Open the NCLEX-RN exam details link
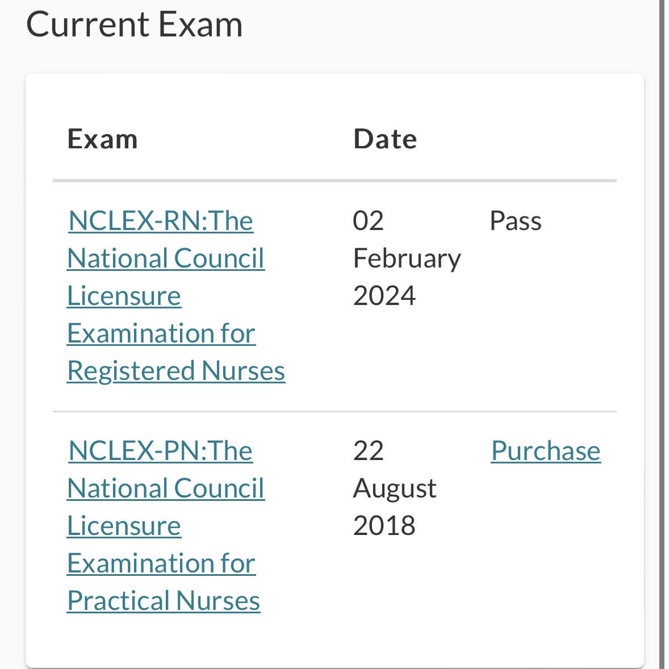669x669 pixels. (x=159, y=220)
